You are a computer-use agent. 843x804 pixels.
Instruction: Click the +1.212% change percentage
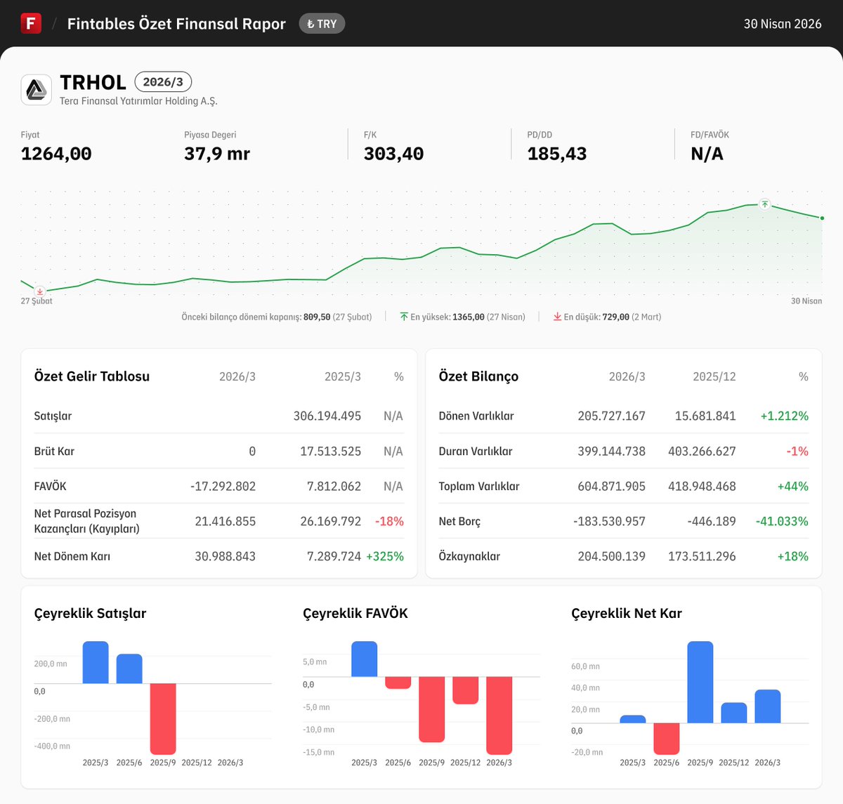[x=784, y=416]
